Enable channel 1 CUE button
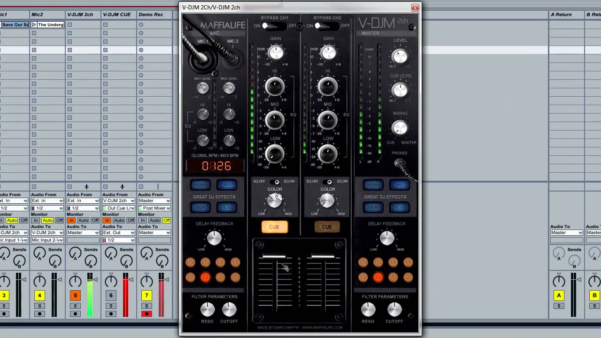Screen dimensions: 601x338 [274, 227]
